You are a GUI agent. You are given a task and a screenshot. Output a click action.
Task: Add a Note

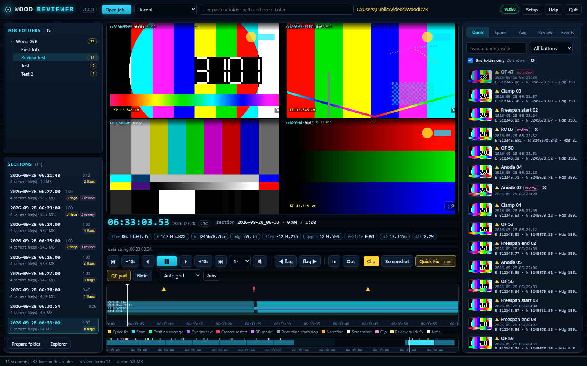tap(142, 276)
